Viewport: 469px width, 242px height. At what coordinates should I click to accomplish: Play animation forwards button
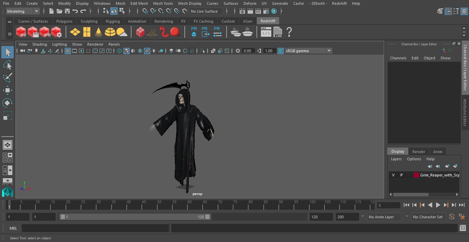tap(438, 205)
